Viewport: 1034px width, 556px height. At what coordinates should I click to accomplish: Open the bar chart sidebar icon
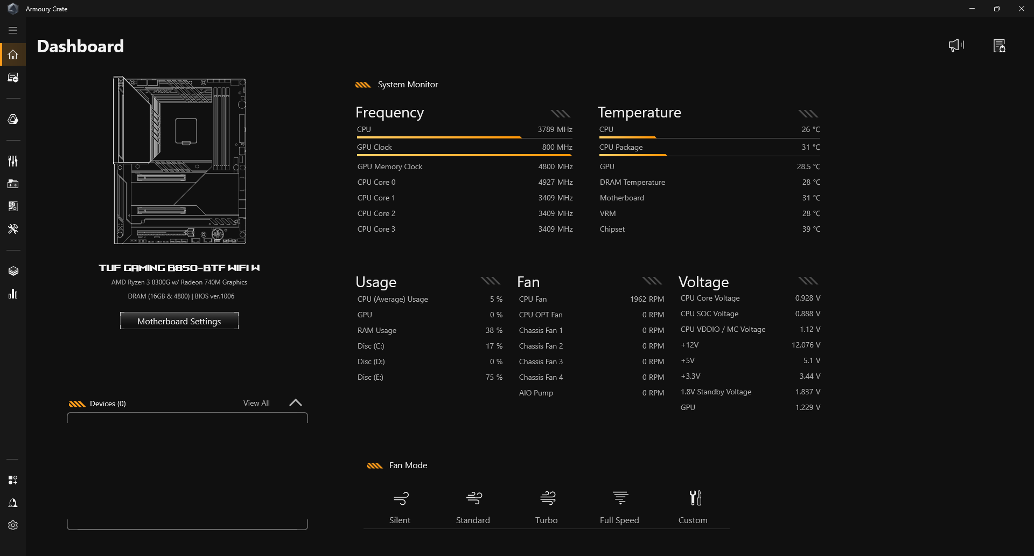(x=13, y=294)
